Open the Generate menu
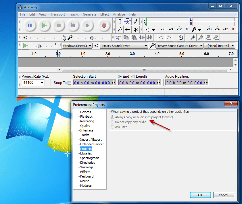 point(89,14)
